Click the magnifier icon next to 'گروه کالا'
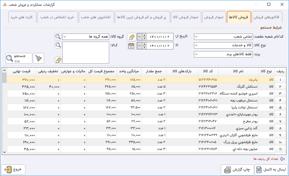Screen dimensions: 289x176 click(x=58, y=36)
